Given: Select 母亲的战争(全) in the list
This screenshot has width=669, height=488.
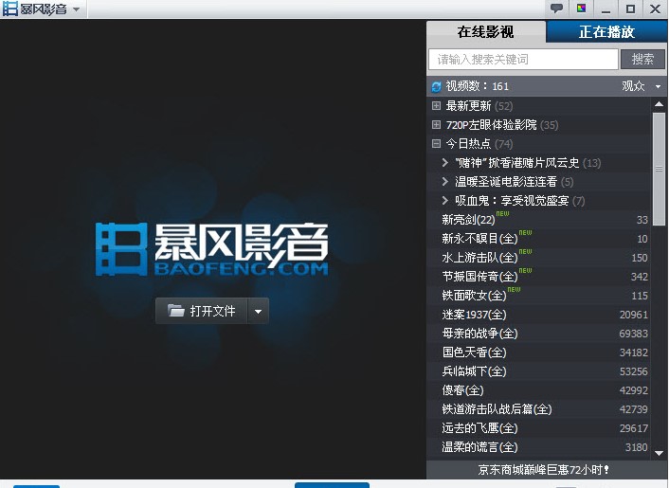Looking at the screenshot, I should tap(539, 334).
